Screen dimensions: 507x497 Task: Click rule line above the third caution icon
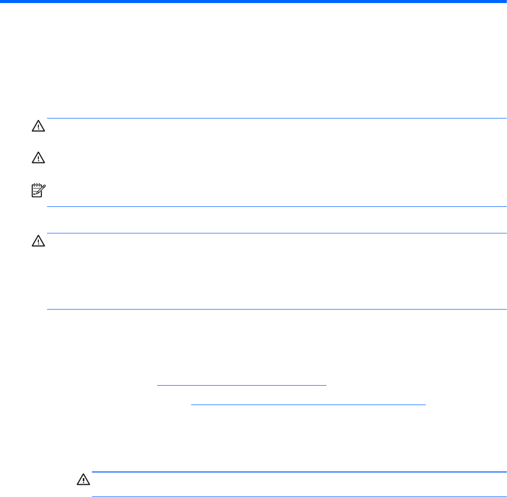click(276, 233)
